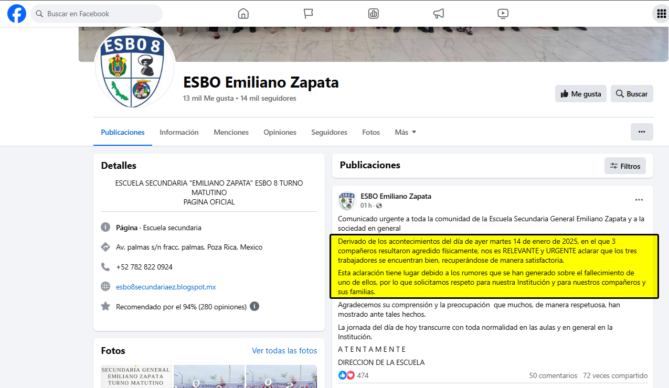Open the chart-style icon in top navigation
Viewport: 669px width, 388px height.
click(x=374, y=14)
